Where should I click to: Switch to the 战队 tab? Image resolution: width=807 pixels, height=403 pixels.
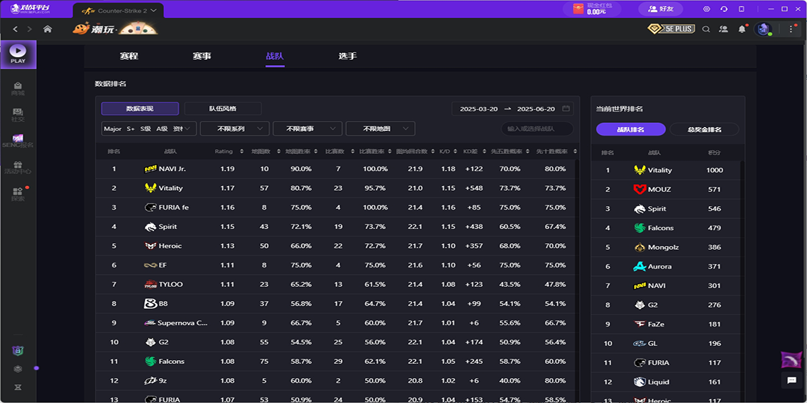coord(275,56)
